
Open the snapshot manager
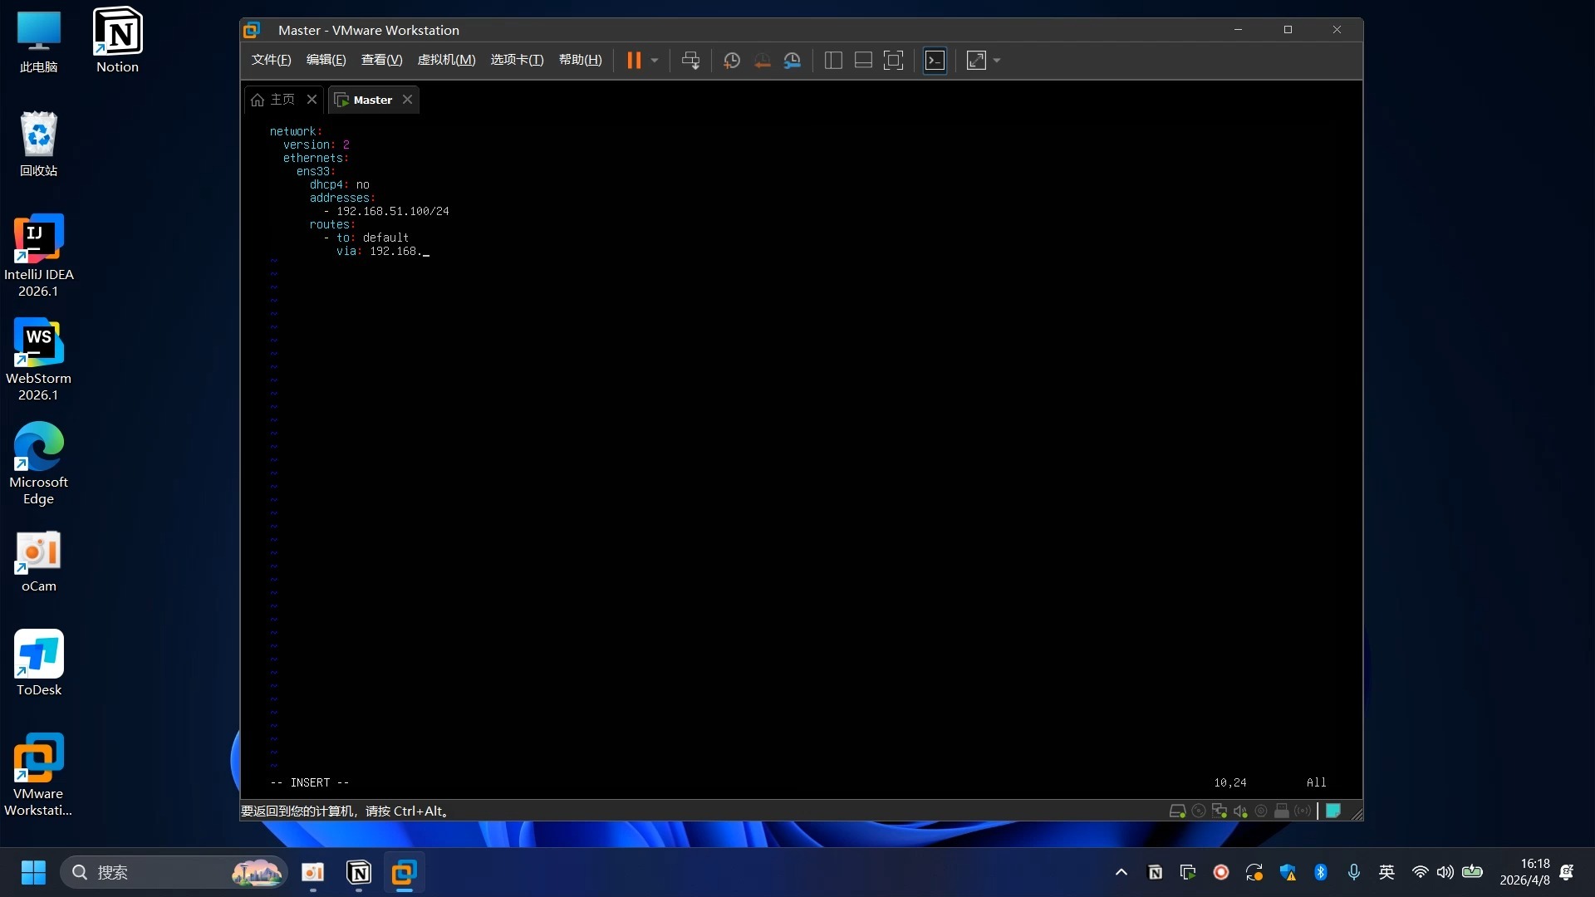click(793, 61)
